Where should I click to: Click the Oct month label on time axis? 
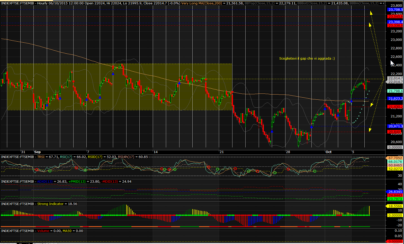tap(328, 152)
